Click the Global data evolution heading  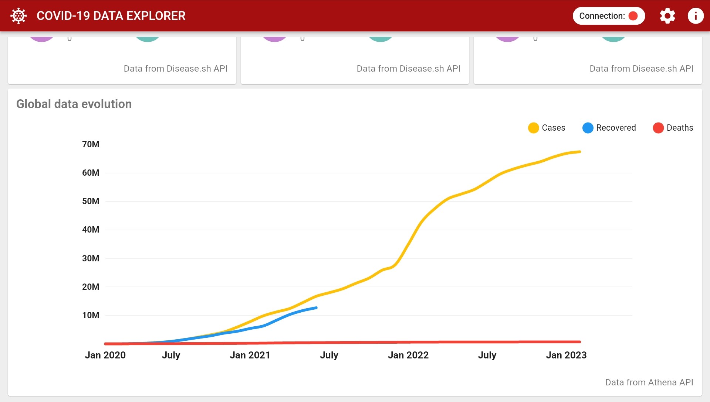coord(74,104)
